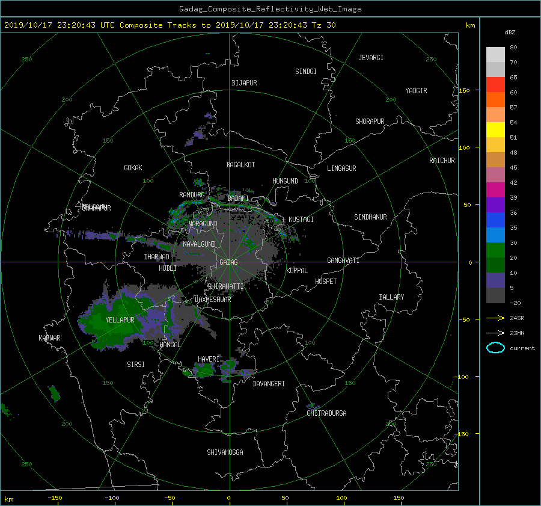Click the GOKAK label
Screen dimensions: 541x506
[x=133, y=167]
